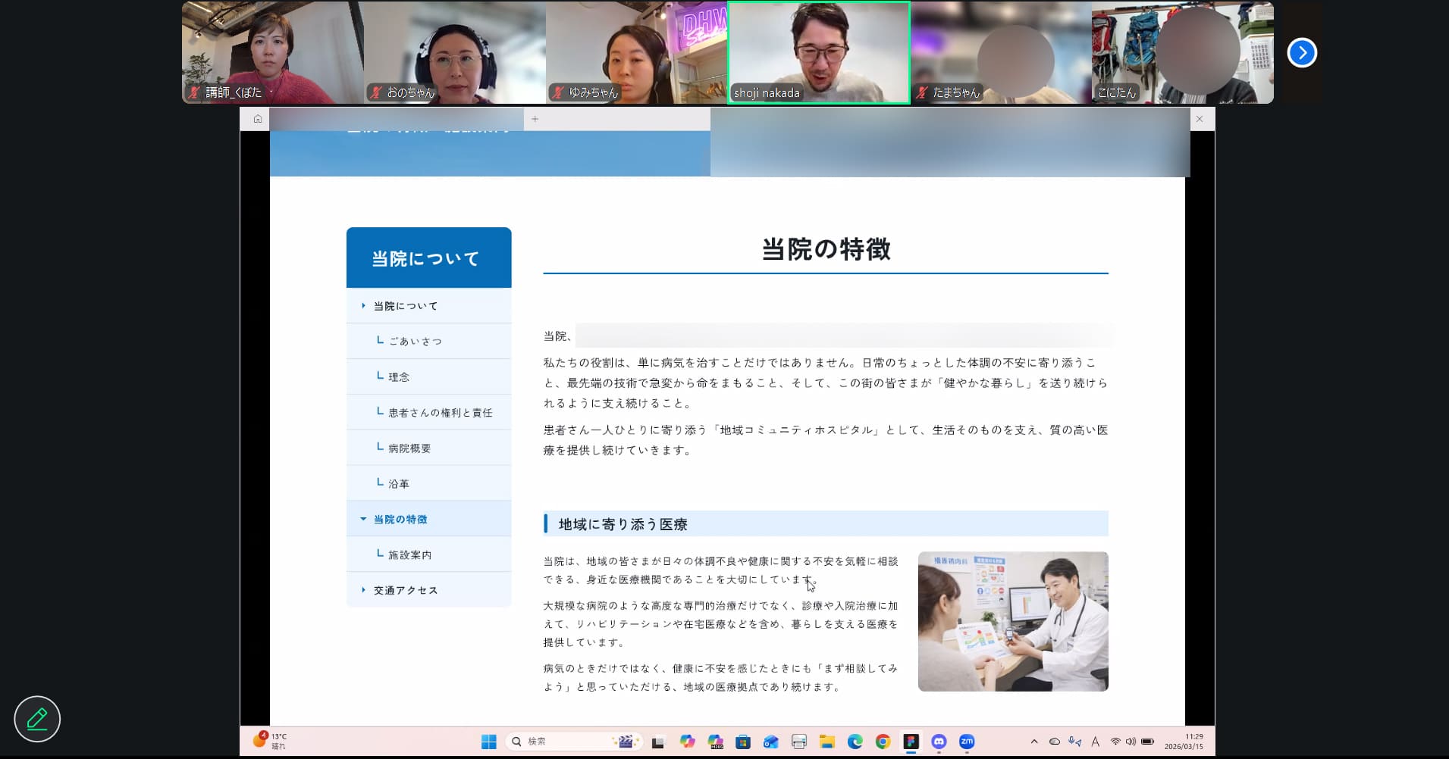The image size is (1449, 759).
Task: Click the home icon on the browser window
Action: coord(257,119)
